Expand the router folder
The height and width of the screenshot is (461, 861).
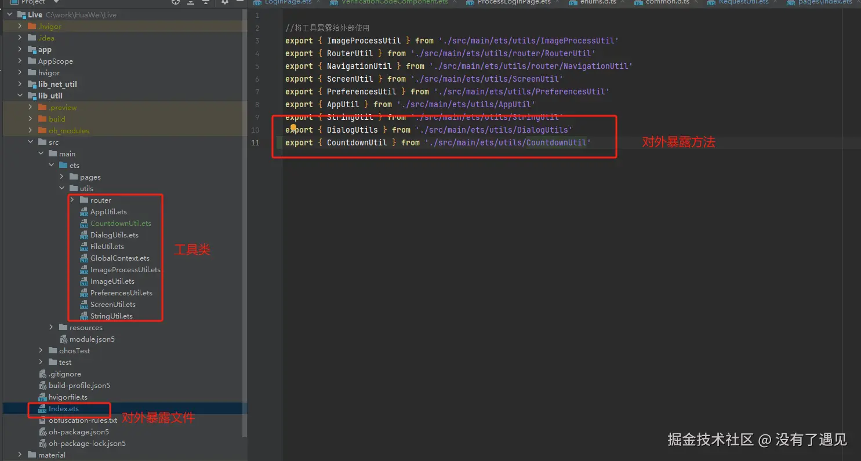coord(72,200)
